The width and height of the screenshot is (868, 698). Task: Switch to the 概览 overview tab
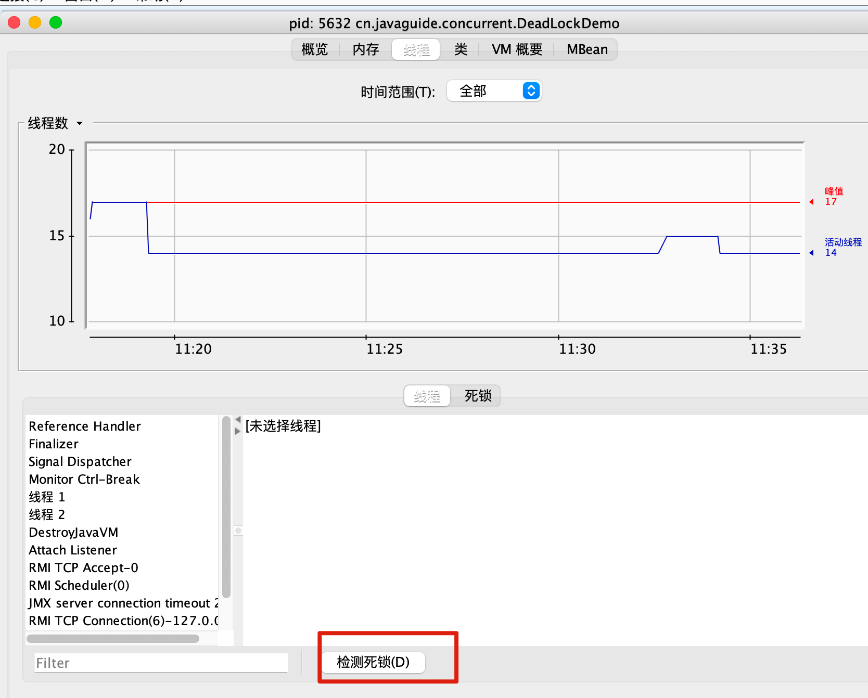(x=314, y=49)
